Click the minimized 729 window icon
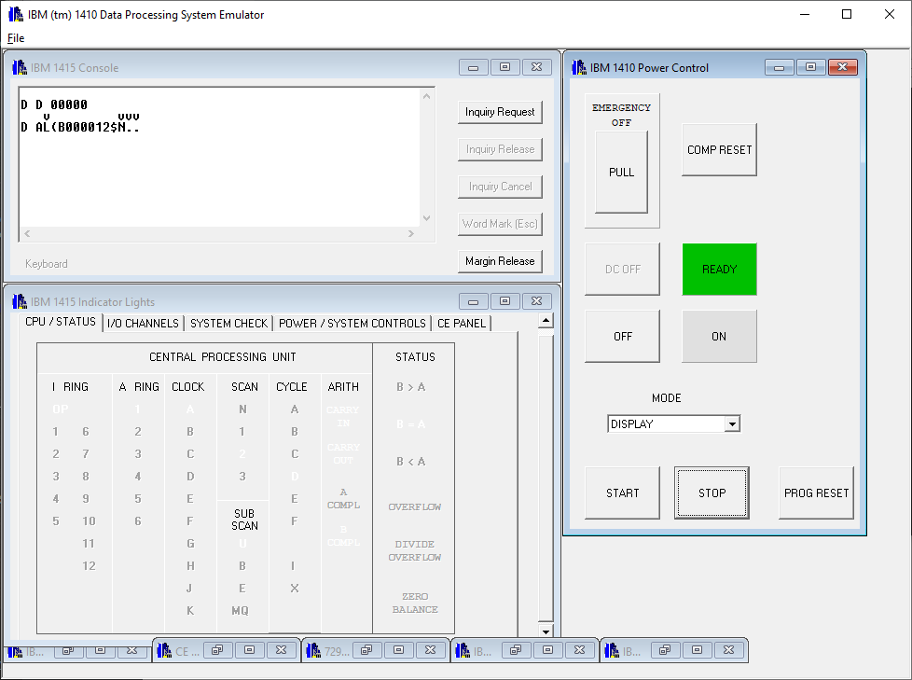 click(313, 650)
